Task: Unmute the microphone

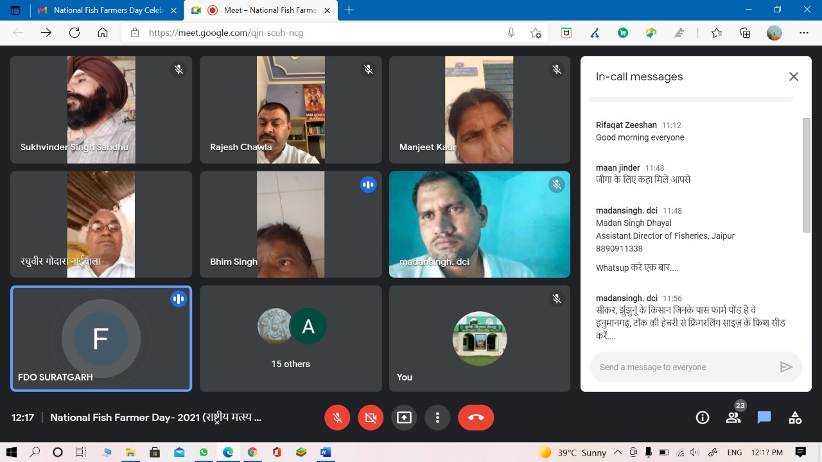Action: click(337, 418)
